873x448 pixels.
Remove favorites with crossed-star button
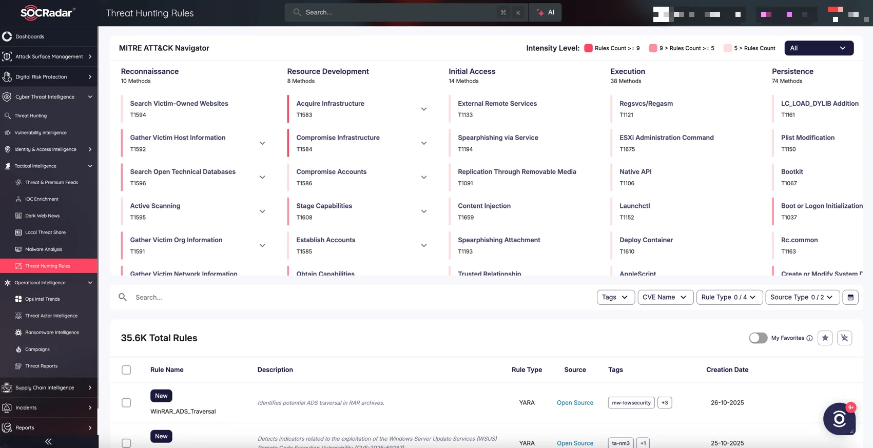point(844,338)
